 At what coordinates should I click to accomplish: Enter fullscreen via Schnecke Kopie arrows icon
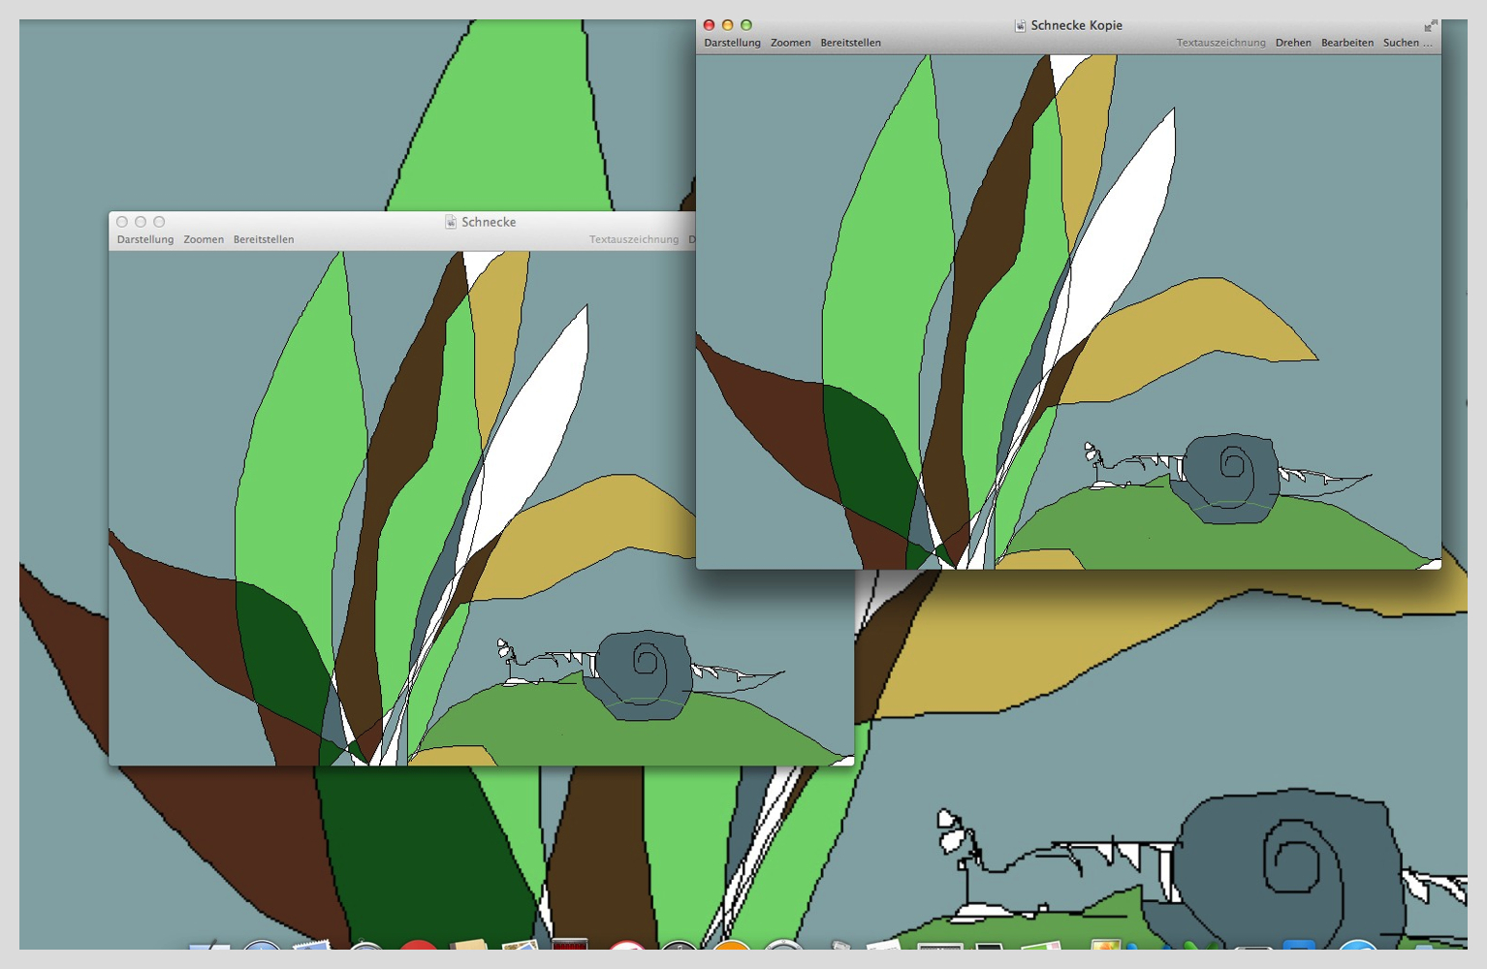1430,25
